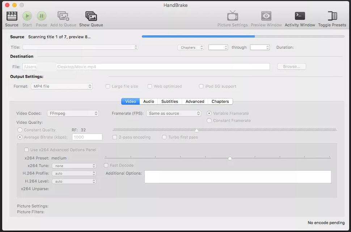Switch to the Chapters tab
The height and width of the screenshot is (232, 351).
coord(220,101)
